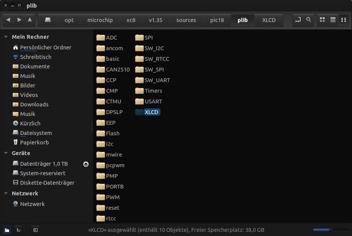The height and width of the screenshot is (236, 352).
Task: Open Papierkorb trash
Action: click(34, 143)
